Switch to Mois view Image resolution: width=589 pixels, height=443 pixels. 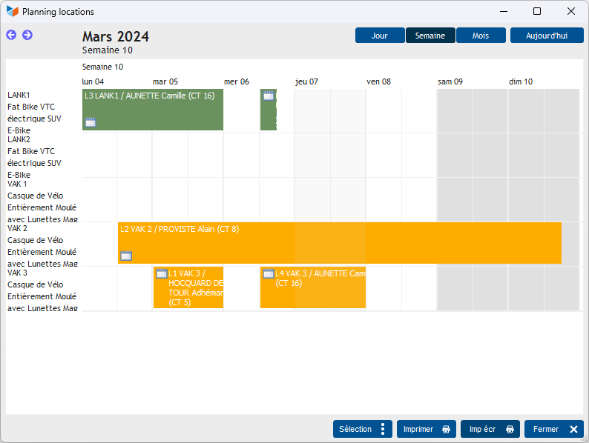click(x=481, y=36)
